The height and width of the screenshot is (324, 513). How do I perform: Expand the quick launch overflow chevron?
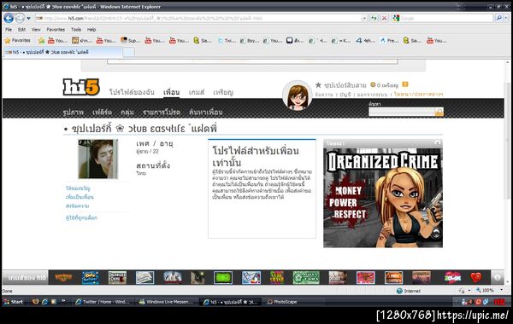(63, 301)
